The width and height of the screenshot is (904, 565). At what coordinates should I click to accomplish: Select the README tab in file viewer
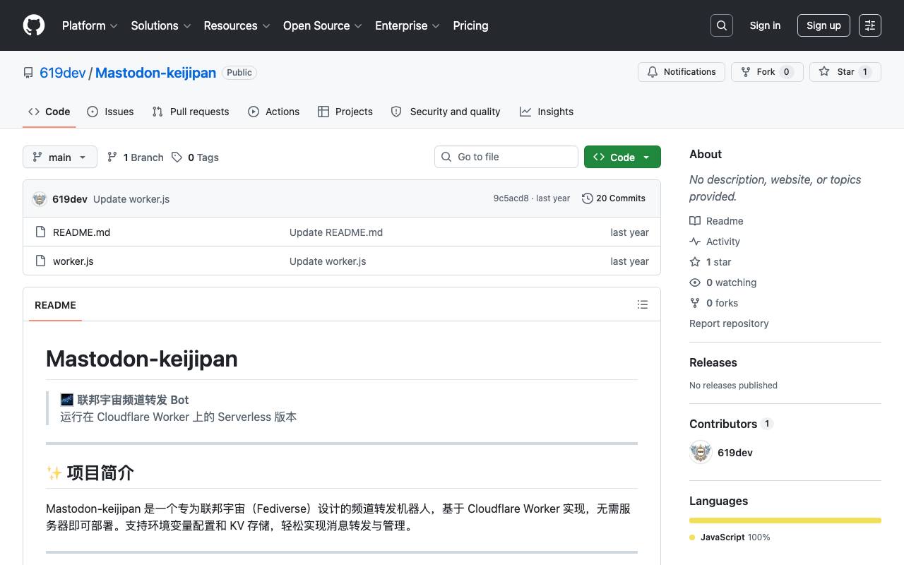[x=55, y=305]
